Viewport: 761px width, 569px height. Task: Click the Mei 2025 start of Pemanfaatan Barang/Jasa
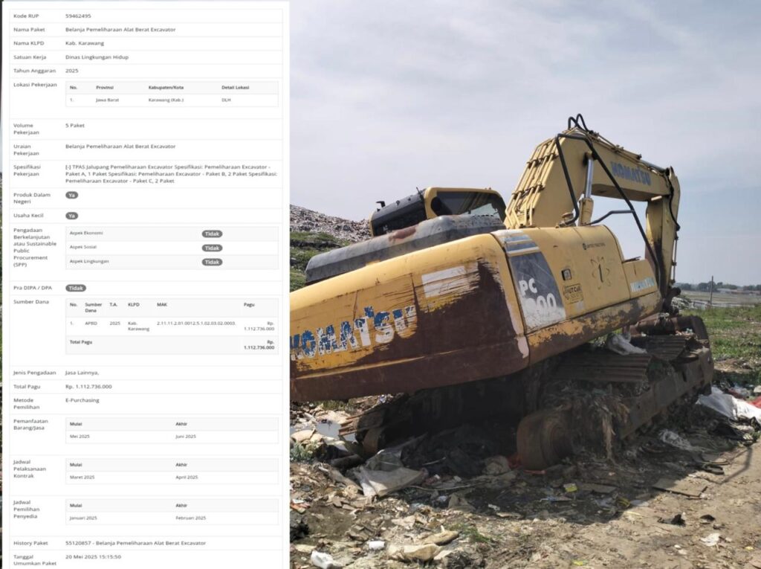(x=80, y=437)
